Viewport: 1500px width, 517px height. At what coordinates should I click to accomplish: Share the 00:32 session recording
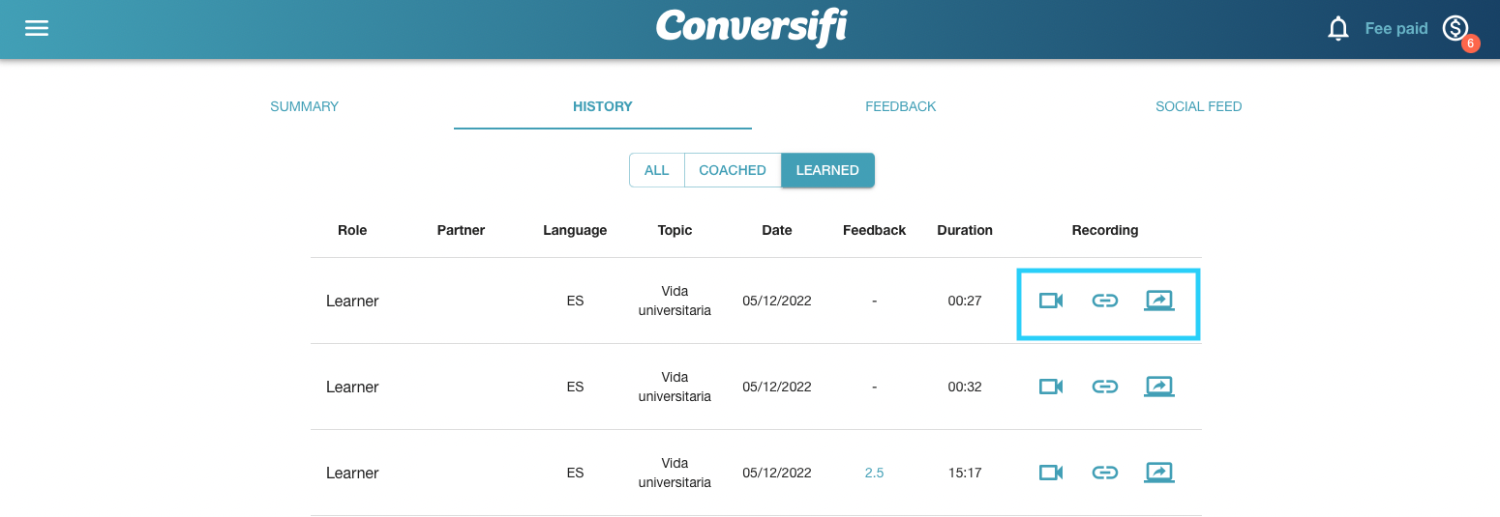pyautogui.click(x=1158, y=387)
